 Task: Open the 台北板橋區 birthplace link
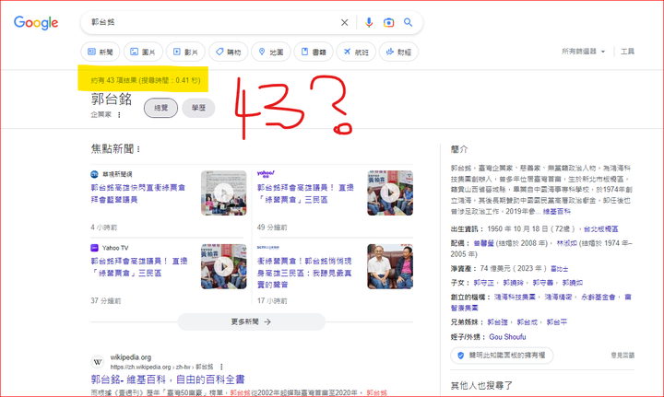coord(601,229)
